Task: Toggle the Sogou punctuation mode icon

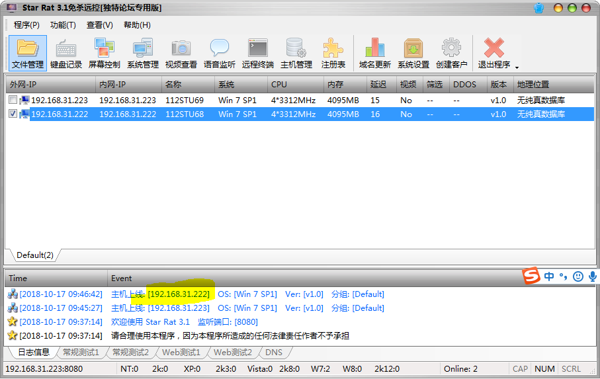Action: point(563,276)
